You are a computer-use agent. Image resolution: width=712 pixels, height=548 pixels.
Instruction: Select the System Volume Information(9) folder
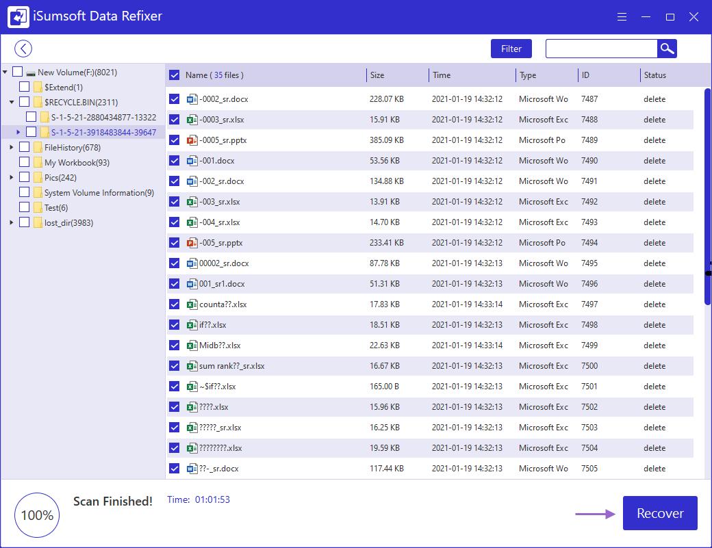(x=99, y=192)
